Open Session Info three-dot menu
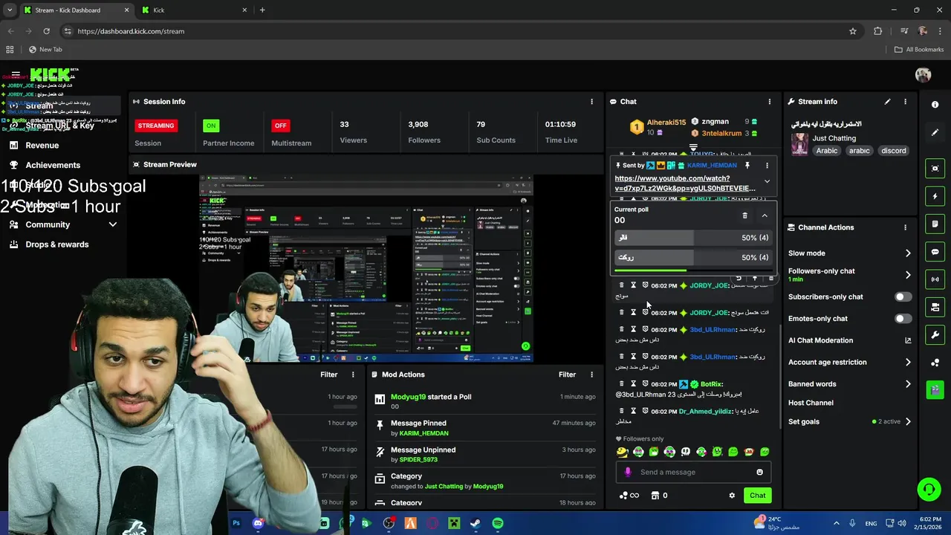The image size is (951, 535). tap(592, 102)
